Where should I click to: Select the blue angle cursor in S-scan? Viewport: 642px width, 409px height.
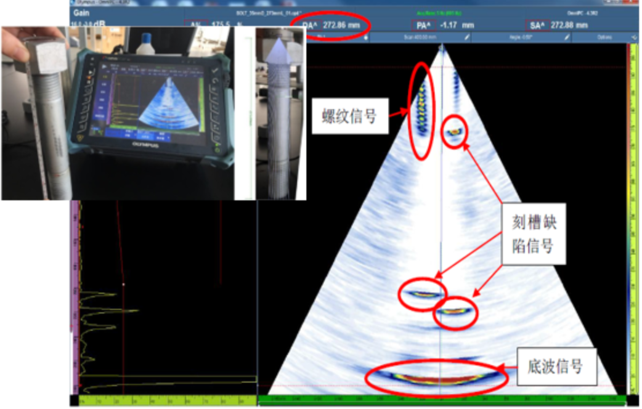point(441,219)
